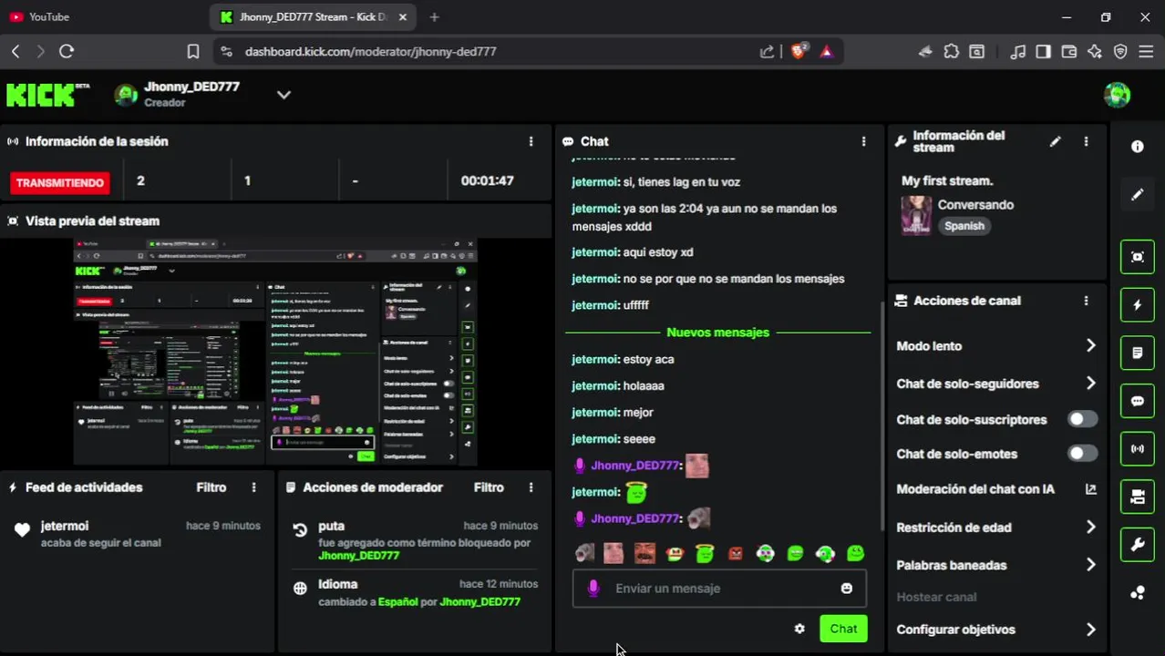Screen dimensions: 1165x656
Task: Open Brave Leo AI sparkle icon
Action: tap(1095, 52)
